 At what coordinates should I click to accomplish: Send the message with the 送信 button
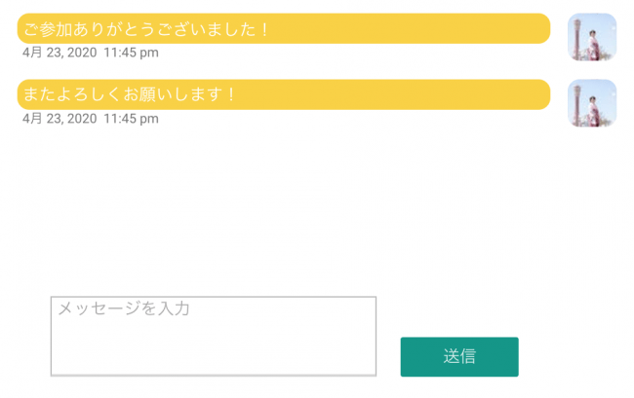pos(459,356)
